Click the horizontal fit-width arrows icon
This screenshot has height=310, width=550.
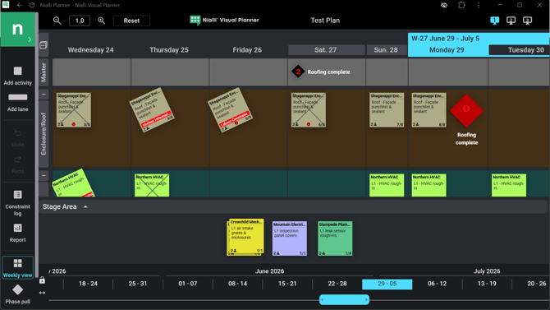[x=42, y=293]
